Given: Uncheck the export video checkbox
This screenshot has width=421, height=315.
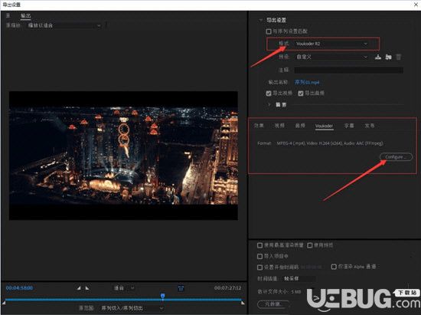Looking at the screenshot, I should pyautogui.click(x=269, y=94).
